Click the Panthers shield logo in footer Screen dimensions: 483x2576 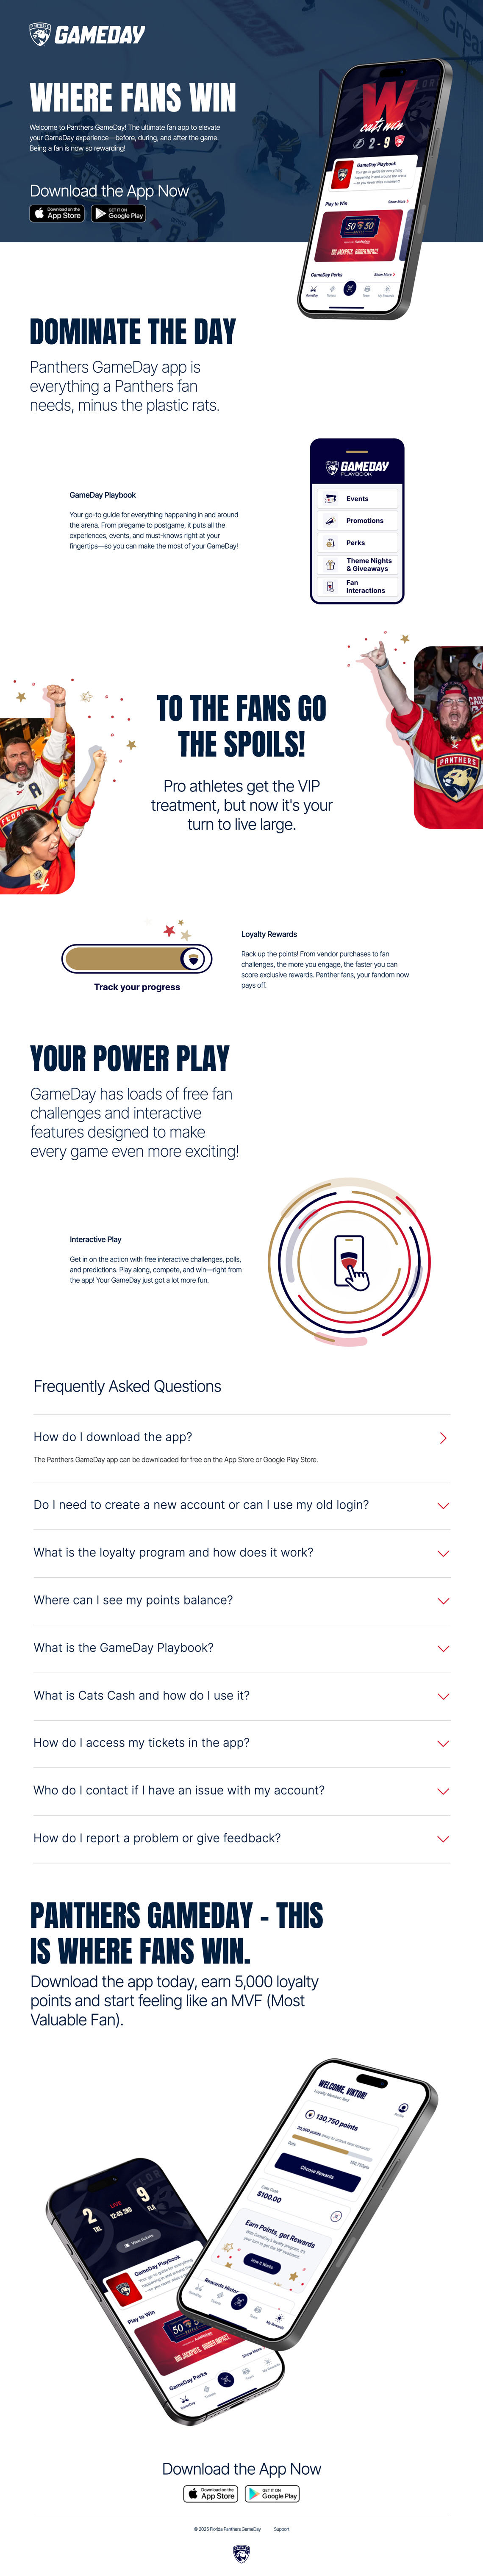[x=241, y=2554]
